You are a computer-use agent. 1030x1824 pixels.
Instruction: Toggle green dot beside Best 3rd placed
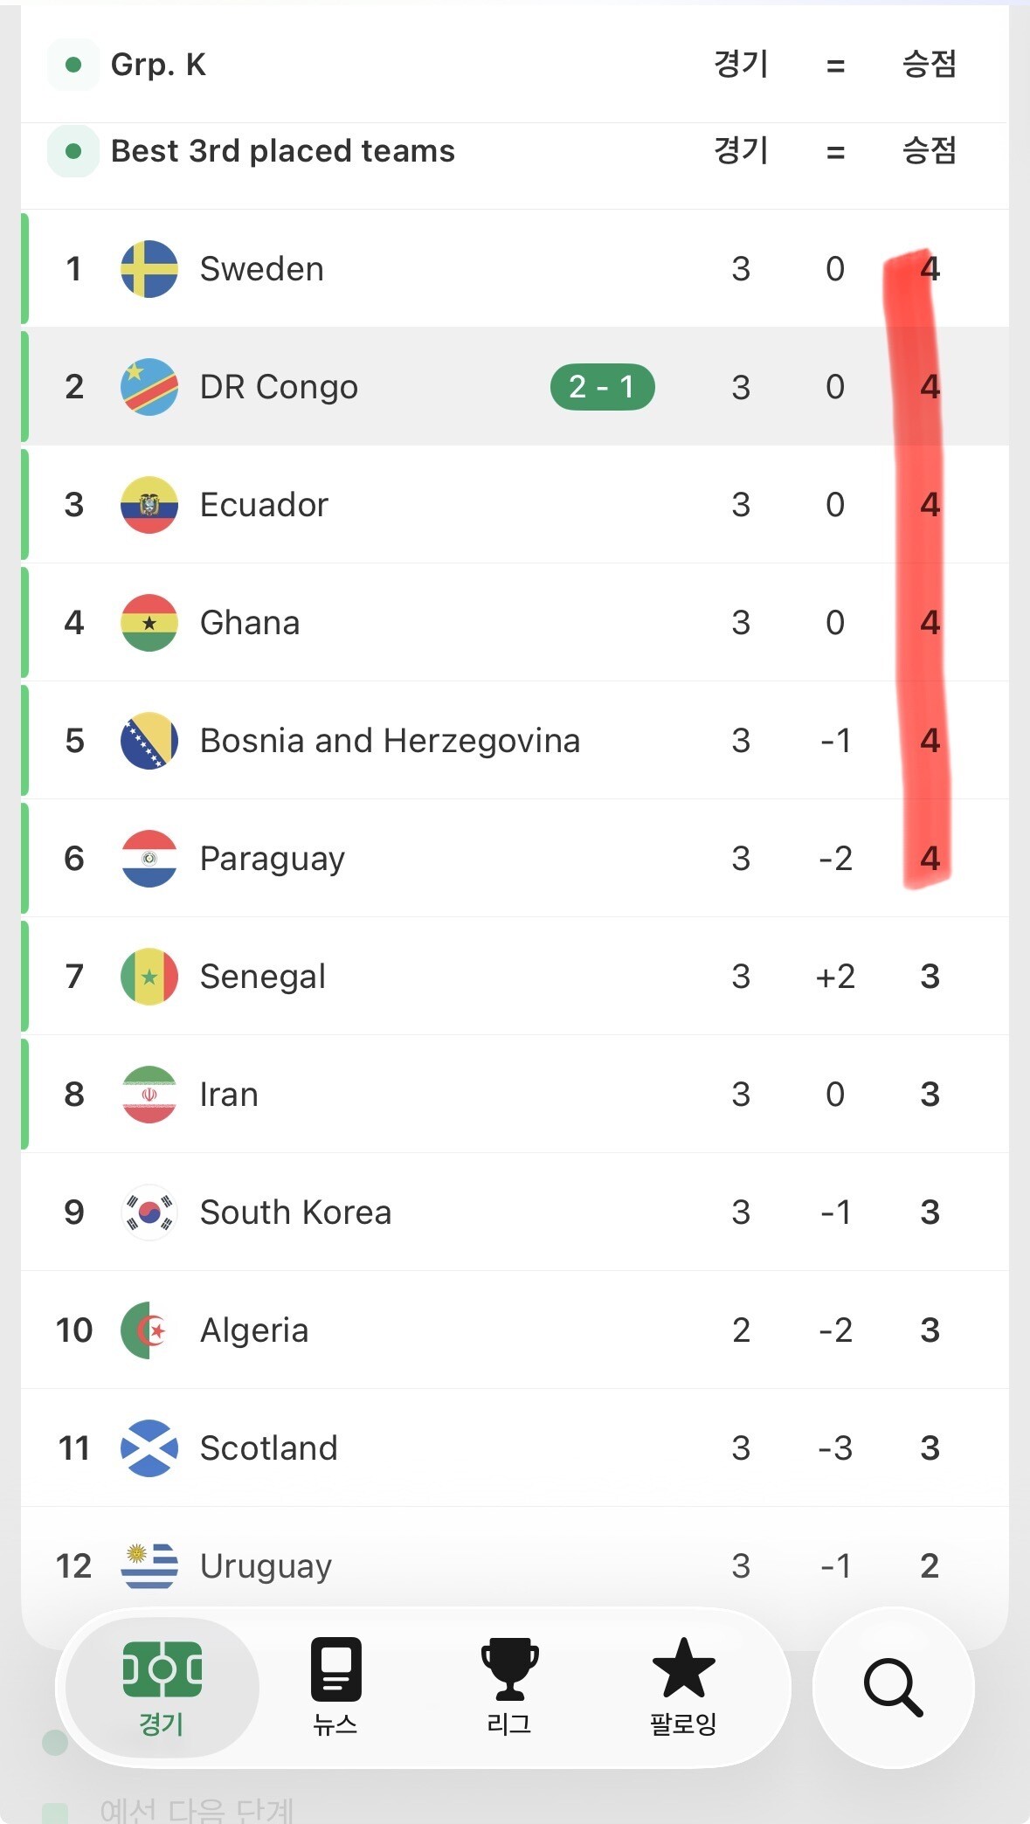coord(73,152)
